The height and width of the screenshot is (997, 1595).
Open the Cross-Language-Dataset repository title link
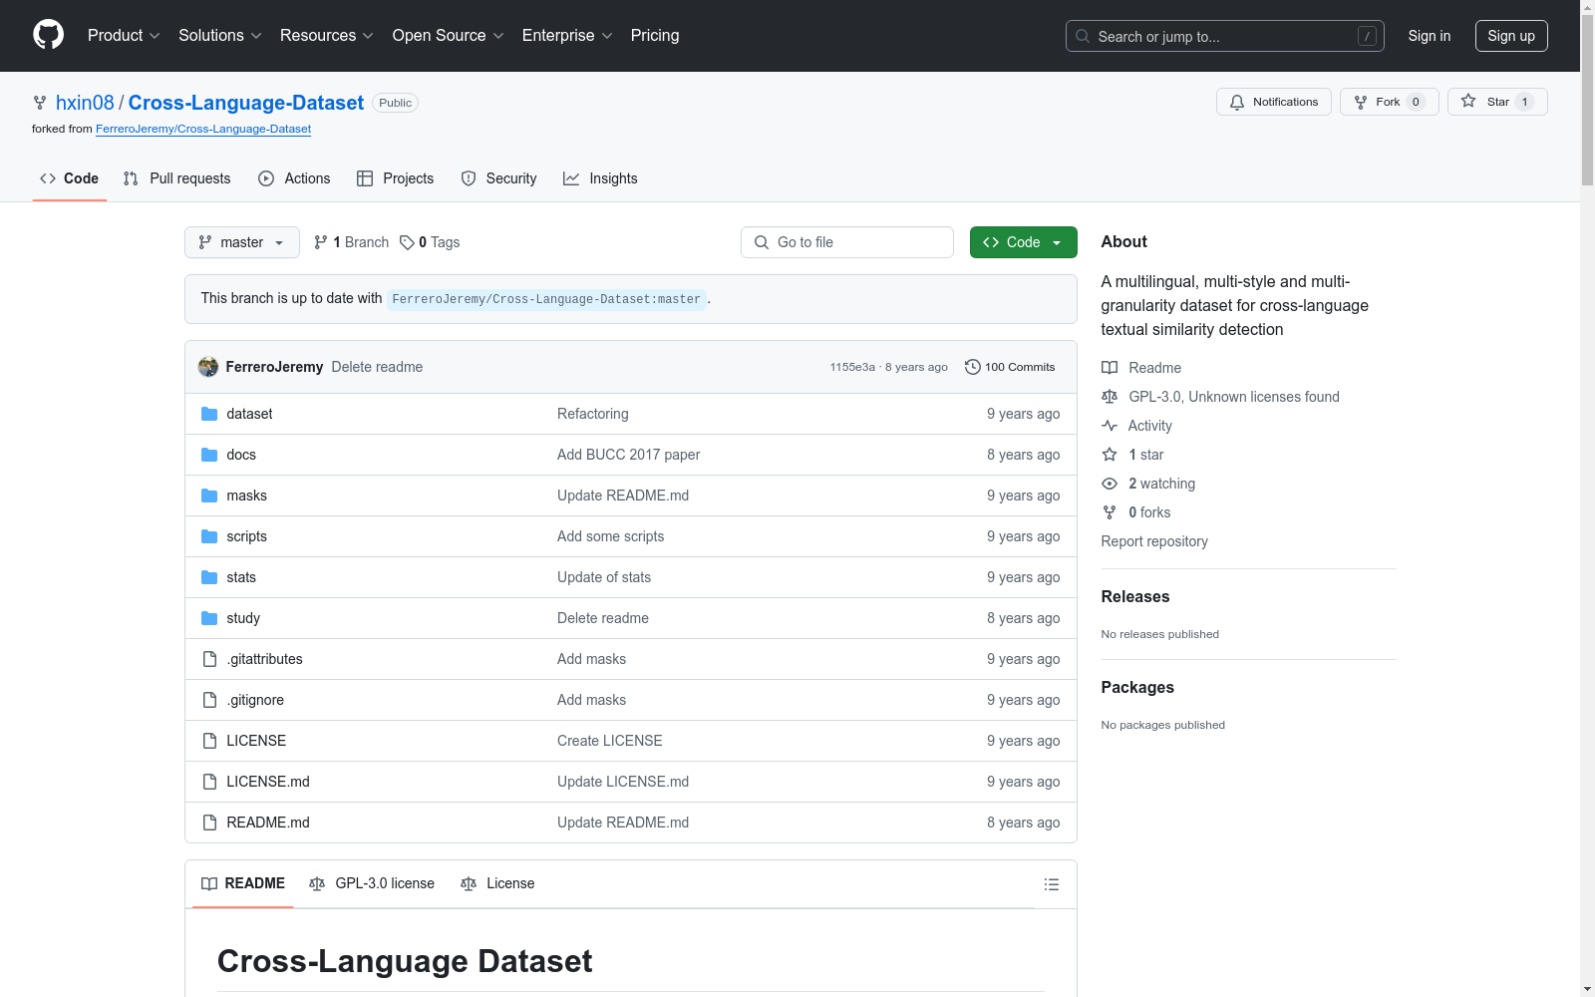[x=246, y=103]
